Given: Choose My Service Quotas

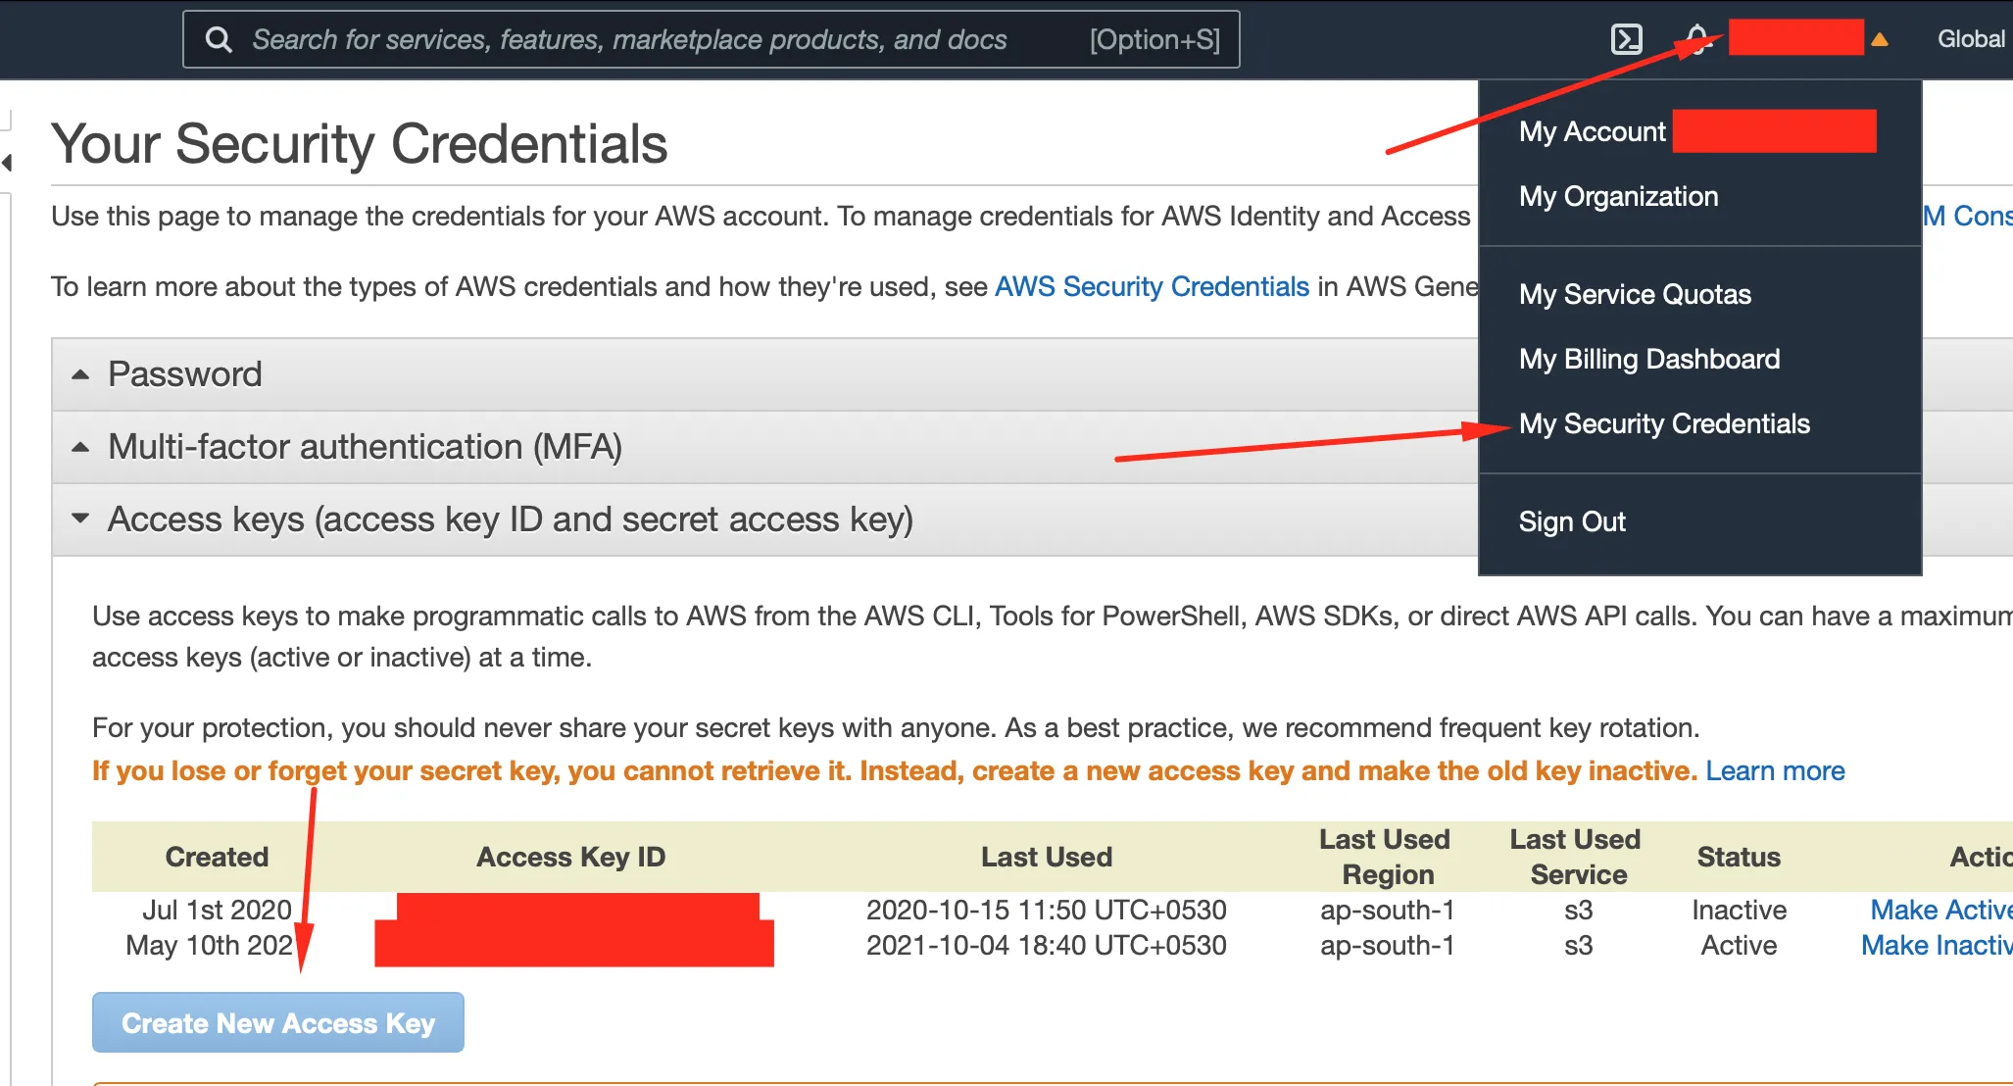Looking at the screenshot, I should coord(1634,294).
